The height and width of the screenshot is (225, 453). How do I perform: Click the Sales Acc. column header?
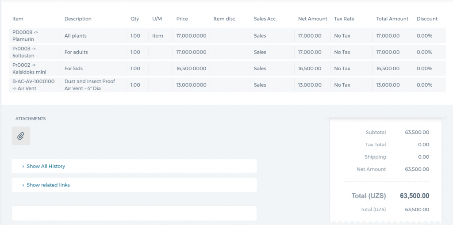[265, 19]
